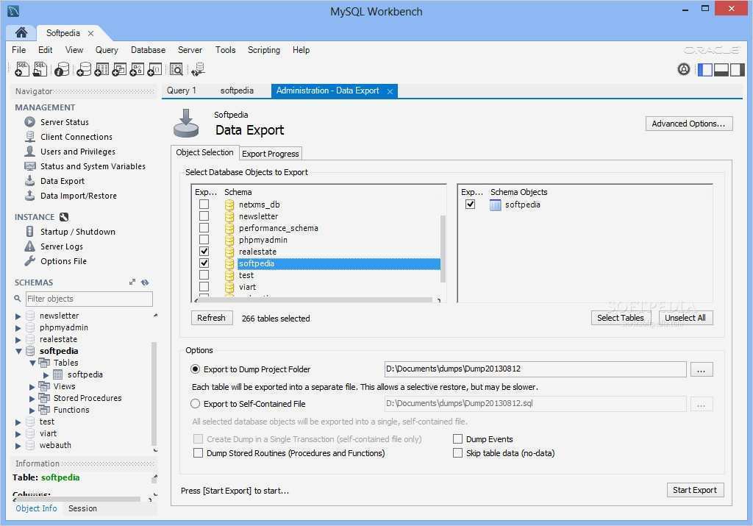Open Startup / Shutdown

tap(78, 232)
